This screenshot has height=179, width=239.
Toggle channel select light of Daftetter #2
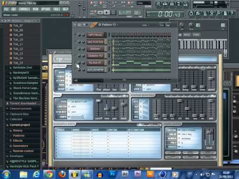(x=109, y=56)
